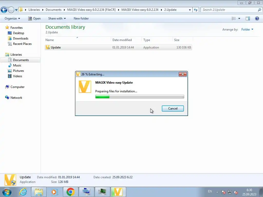Click the Change your view icon
This screenshot has height=197, width=263.
[x=234, y=18]
